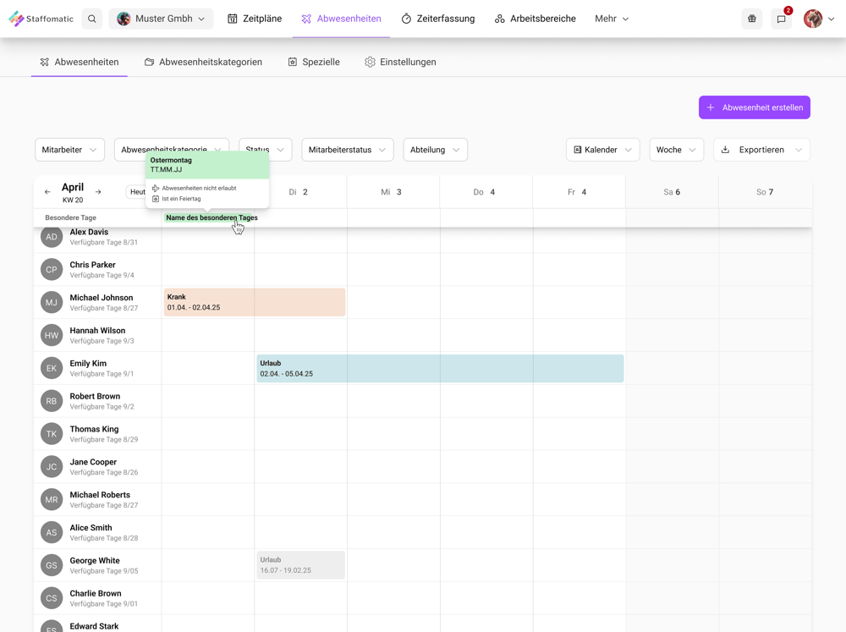This screenshot has height=632, width=846.
Task: Click the back arrow next to April
Action: (x=47, y=192)
